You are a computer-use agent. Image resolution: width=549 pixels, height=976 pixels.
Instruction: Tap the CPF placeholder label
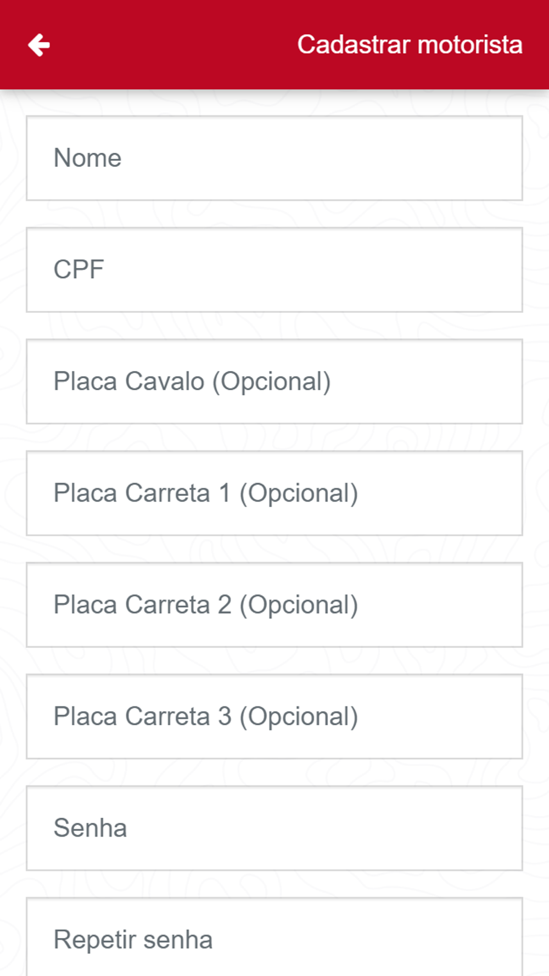(79, 270)
